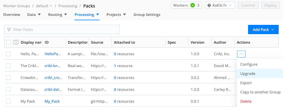Click the filter funnel icon
283x107 pixels.
click(9, 29)
